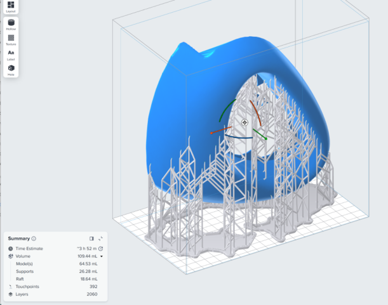Collapse the Volume breakdown dropdown arrow
The image size is (388, 305).
[x=101, y=256]
